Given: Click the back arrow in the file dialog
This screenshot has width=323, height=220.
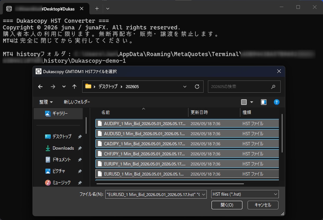Looking at the screenshot, I should tap(40, 87).
